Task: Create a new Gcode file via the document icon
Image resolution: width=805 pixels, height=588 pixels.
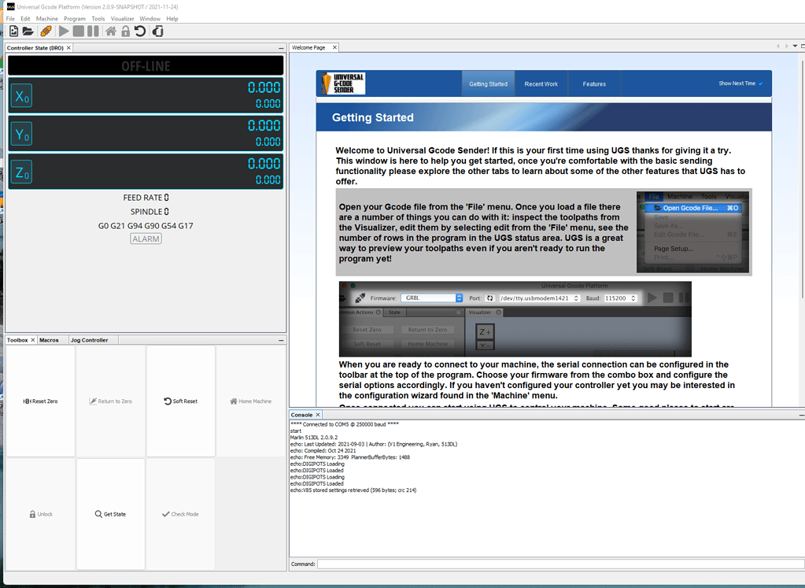Action: point(13,31)
